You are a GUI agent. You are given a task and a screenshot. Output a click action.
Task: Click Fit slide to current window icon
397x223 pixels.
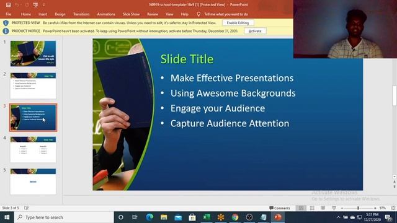coord(393,208)
